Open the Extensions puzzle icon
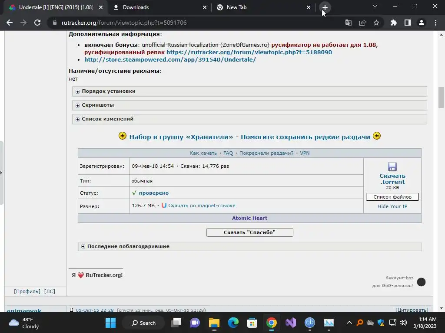 [394, 23]
